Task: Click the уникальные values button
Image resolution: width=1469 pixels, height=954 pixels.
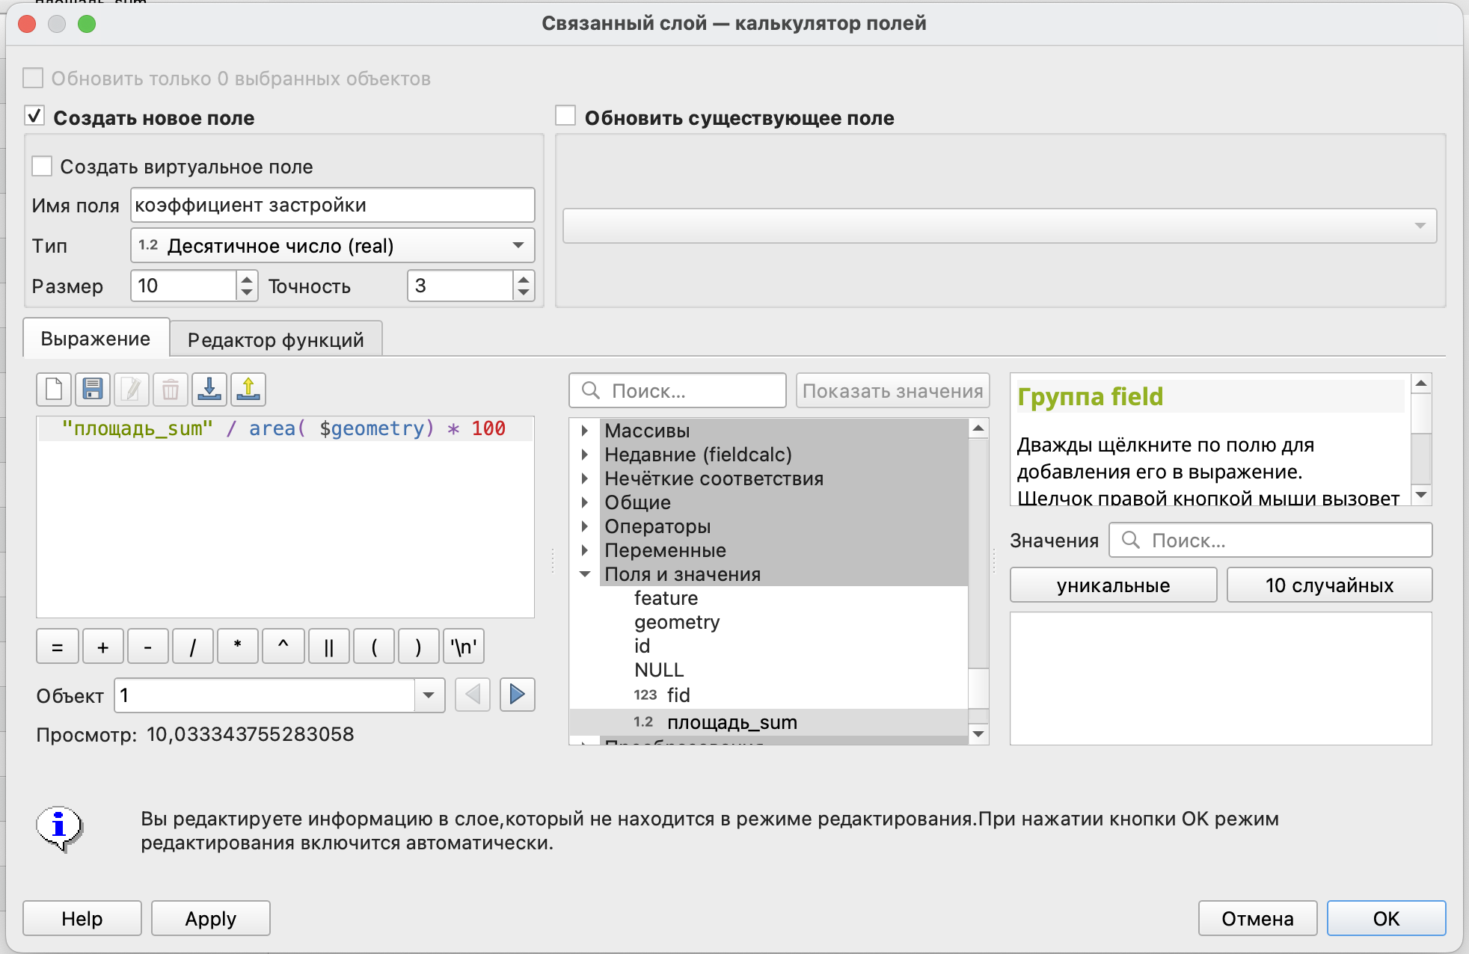Action: coord(1112,585)
